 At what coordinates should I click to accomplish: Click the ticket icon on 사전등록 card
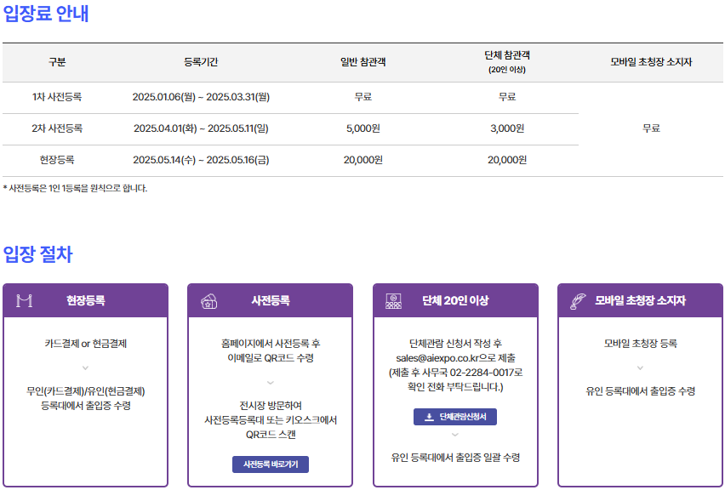tap(209, 301)
